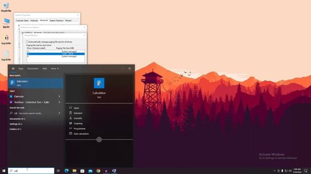
Task: Click the TextNow app icon in results
Action: coord(11,102)
